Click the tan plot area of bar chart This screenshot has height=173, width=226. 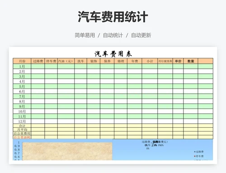(x=67, y=151)
